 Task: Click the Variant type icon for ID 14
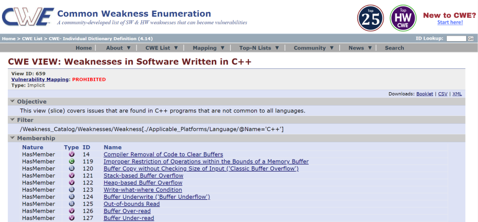tap(72, 155)
